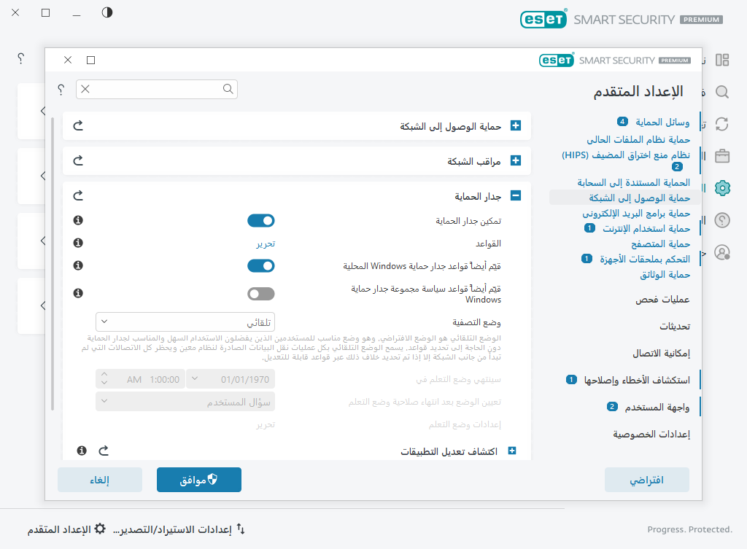Disable the تمكين جدار الحماية toggle

[x=261, y=219]
